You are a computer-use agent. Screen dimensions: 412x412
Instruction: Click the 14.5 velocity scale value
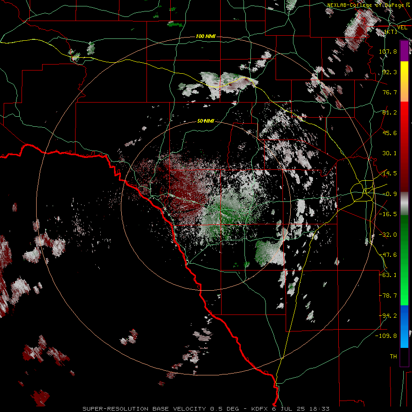(x=390, y=173)
